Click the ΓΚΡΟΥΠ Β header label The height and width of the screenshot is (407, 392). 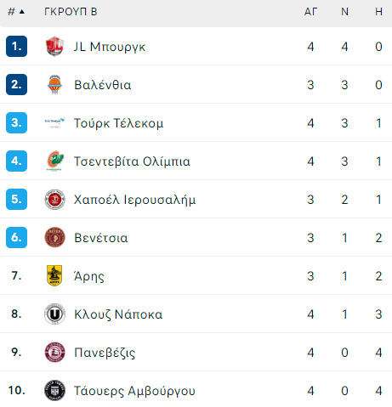click(x=71, y=12)
